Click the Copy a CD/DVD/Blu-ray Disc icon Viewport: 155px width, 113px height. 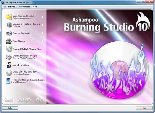pos(9,49)
